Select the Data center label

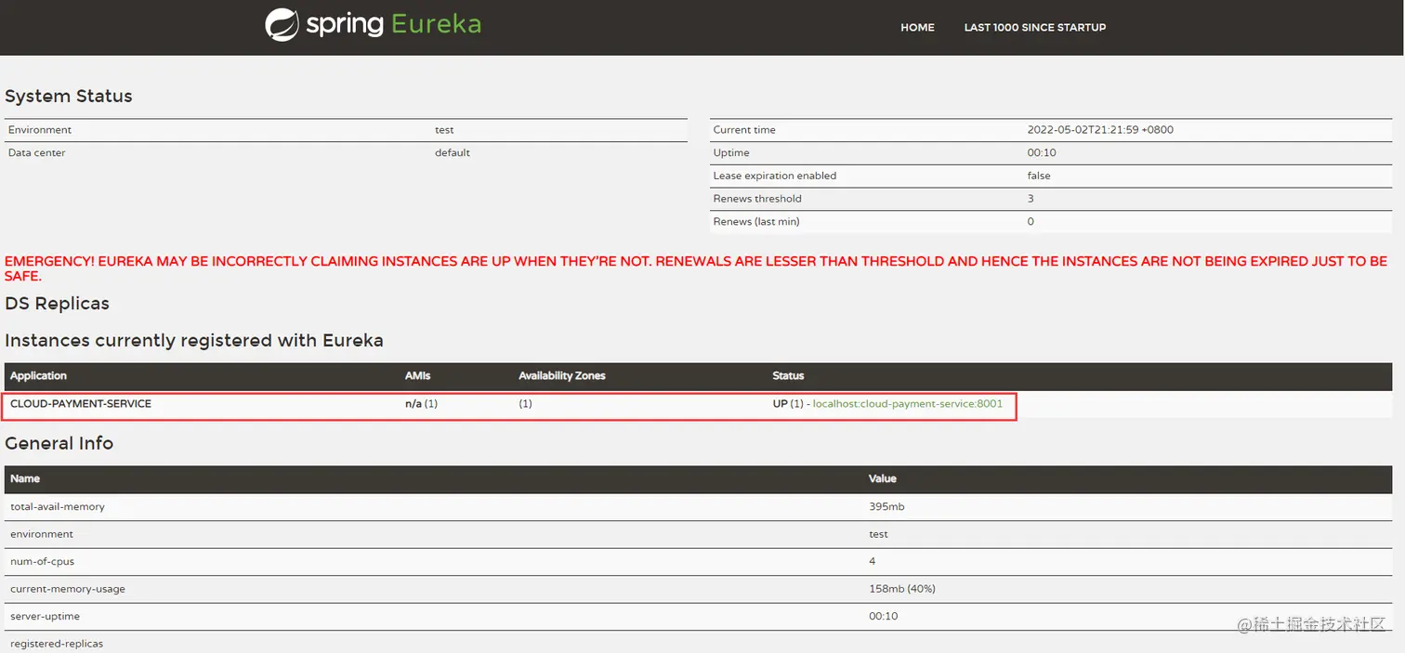(x=37, y=152)
